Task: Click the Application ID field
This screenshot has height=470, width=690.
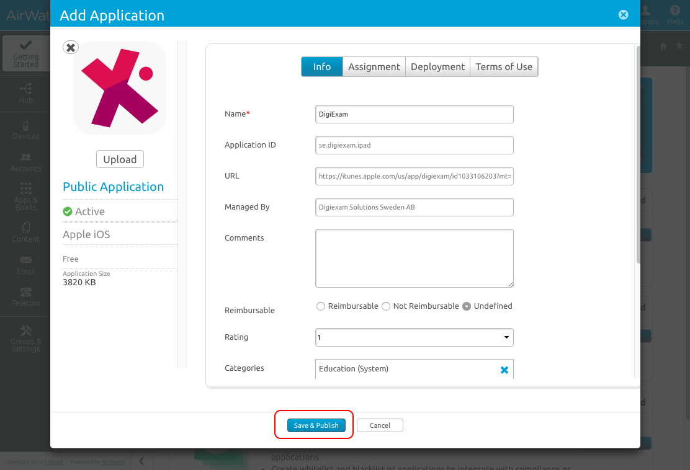Action: (414, 145)
